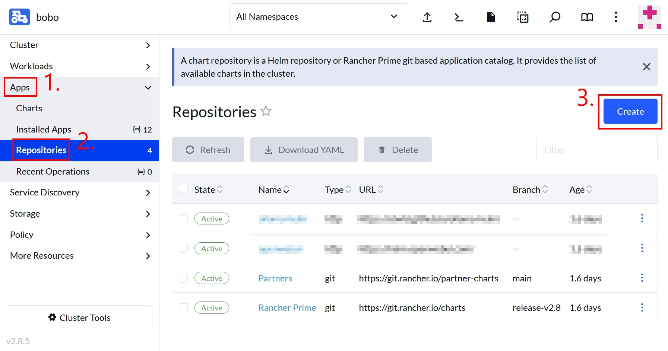Open the Import YAML upload icon
The width and height of the screenshot is (668, 351).
pos(427,17)
